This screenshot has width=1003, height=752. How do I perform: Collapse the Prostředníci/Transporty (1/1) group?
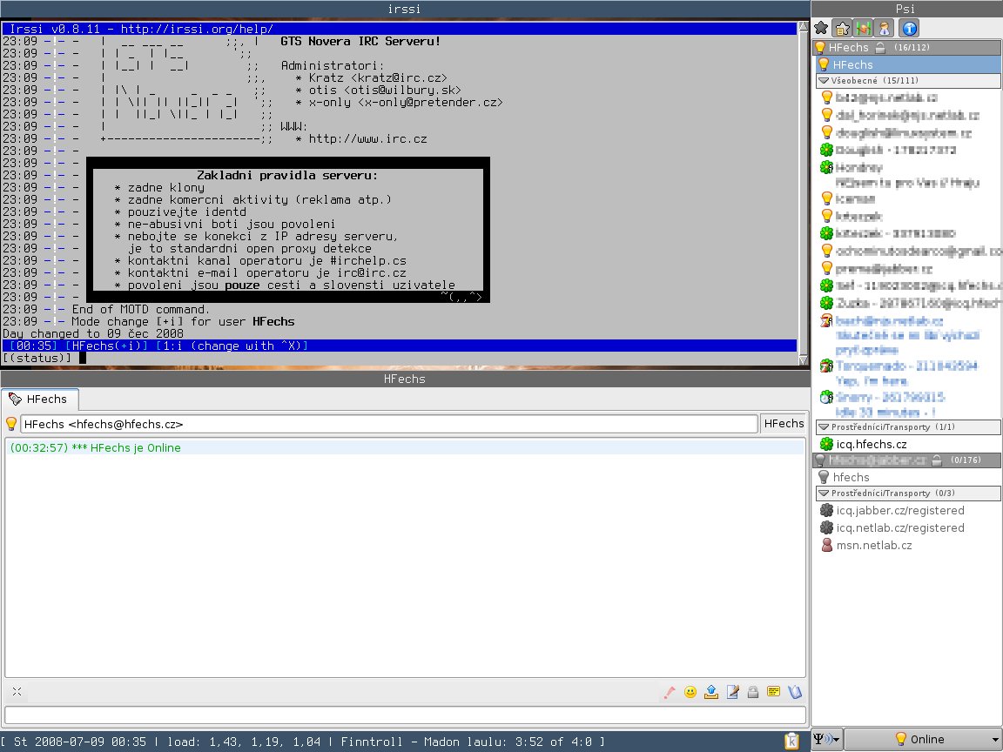[908, 426]
